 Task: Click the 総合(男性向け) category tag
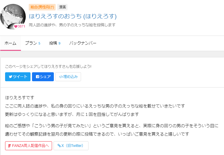[42, 7]
